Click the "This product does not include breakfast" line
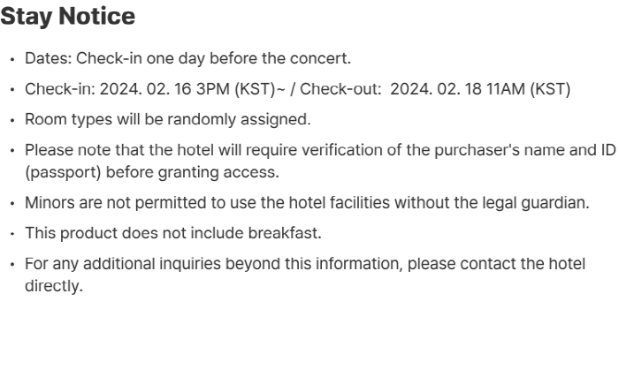The image size is (619, 369). (172, 233)
